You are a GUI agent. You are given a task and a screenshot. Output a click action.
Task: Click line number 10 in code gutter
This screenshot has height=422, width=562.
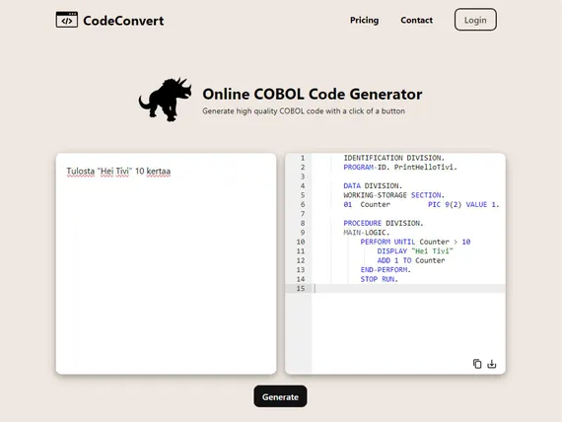point(301,242)
